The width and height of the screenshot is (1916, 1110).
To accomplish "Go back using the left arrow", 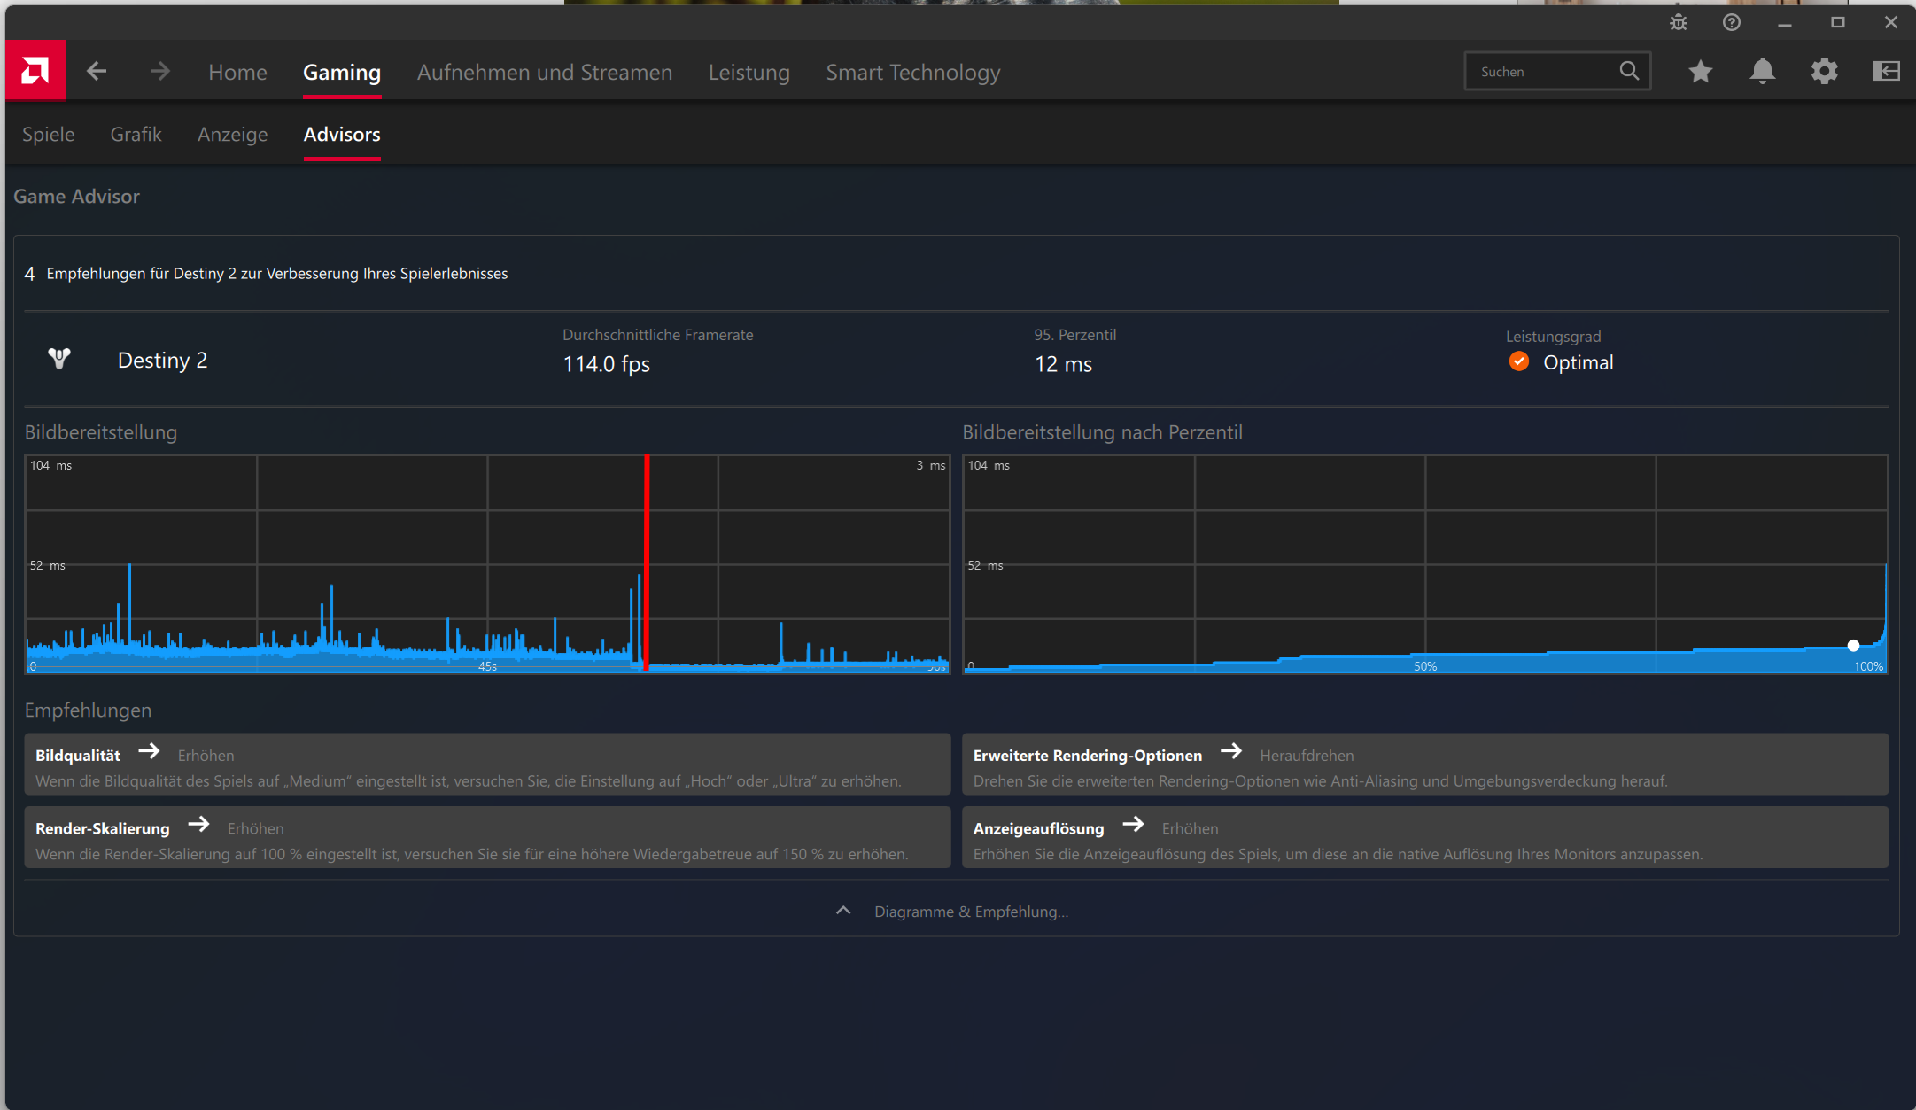I will point(97,71).
